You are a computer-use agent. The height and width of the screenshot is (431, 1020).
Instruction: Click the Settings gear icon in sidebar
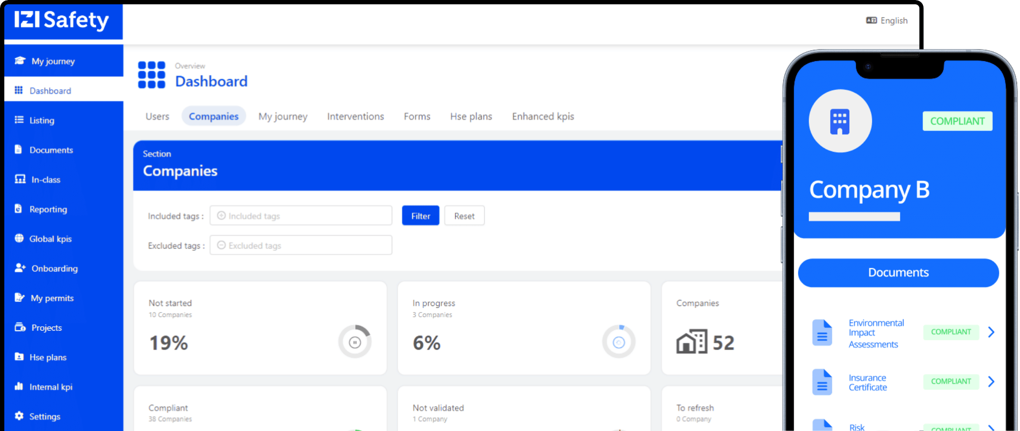point(19,416)
